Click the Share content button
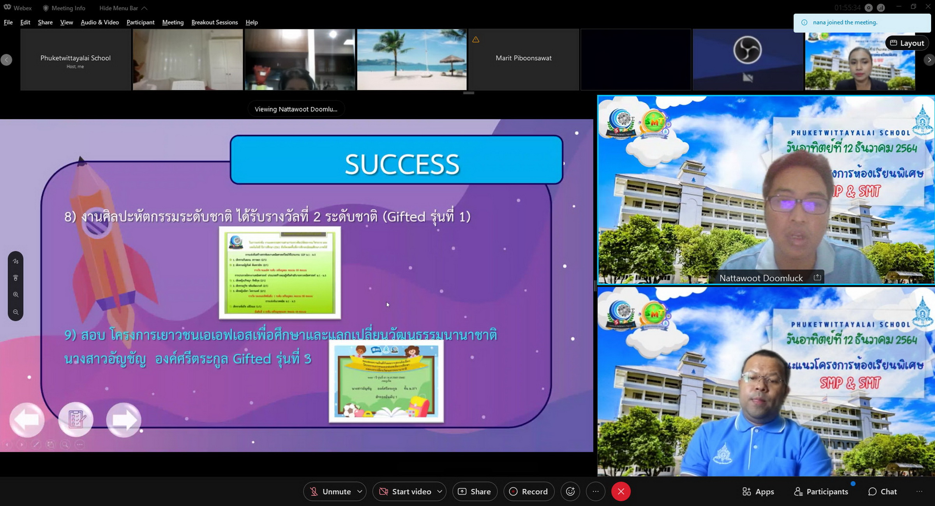Viewport: 935px width, 506px height. tap(475, 492)
